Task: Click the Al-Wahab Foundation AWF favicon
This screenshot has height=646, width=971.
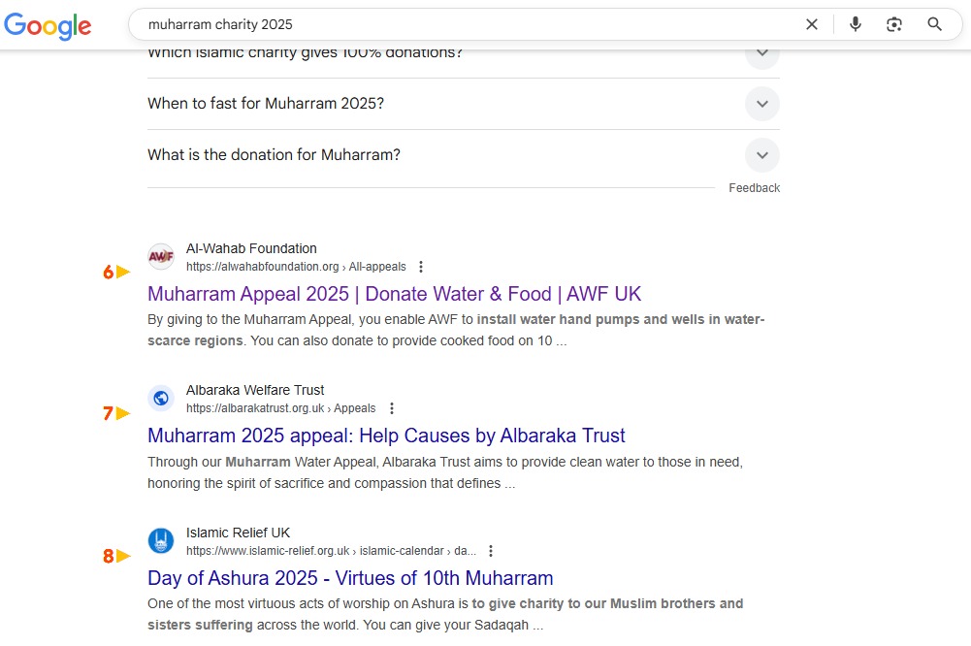Action: click(x=161, y=257)
